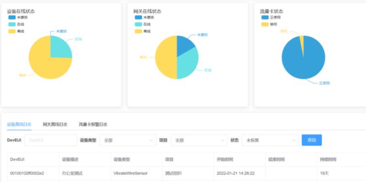Focus the DevEUI search input field
Screen dimensions: 366x184
point(50,140)
